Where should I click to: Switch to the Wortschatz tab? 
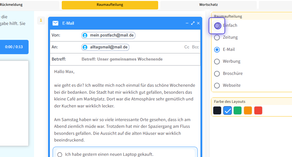point(208,5)
